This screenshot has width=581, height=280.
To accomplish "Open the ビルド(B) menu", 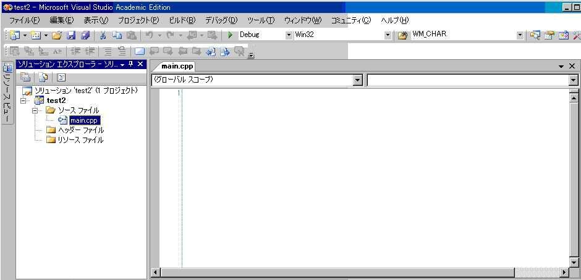I will click(182, 20).
